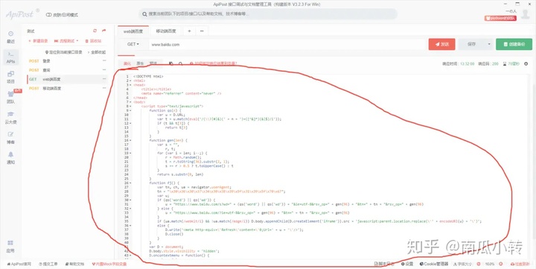This screenshot has width=536, height=269.
Task: Switch to the 移动跳百度 request tab
Action: pyautogui.click(x=166, y=31)
